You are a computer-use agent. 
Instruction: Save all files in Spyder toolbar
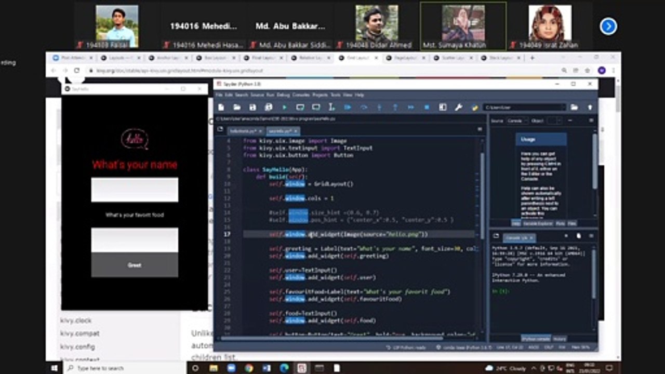click(x=268, y=107)
